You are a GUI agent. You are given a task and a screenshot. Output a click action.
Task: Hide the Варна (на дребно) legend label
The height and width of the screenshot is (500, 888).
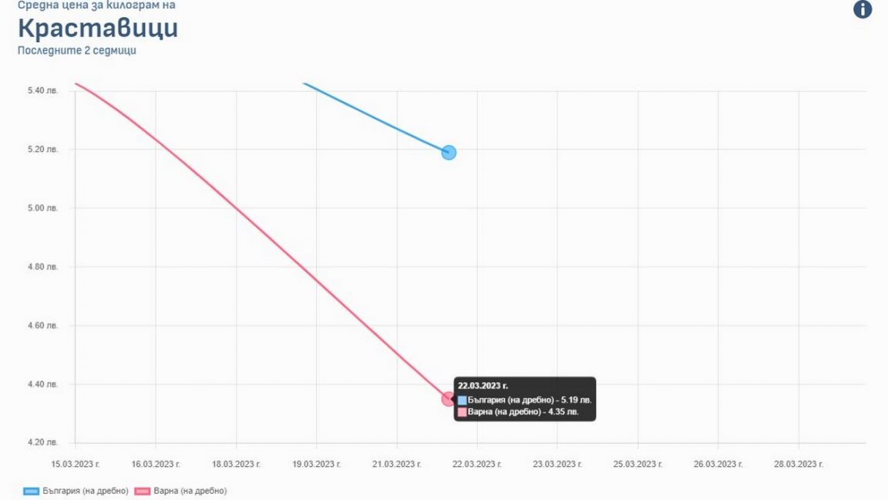click(190, 491)
